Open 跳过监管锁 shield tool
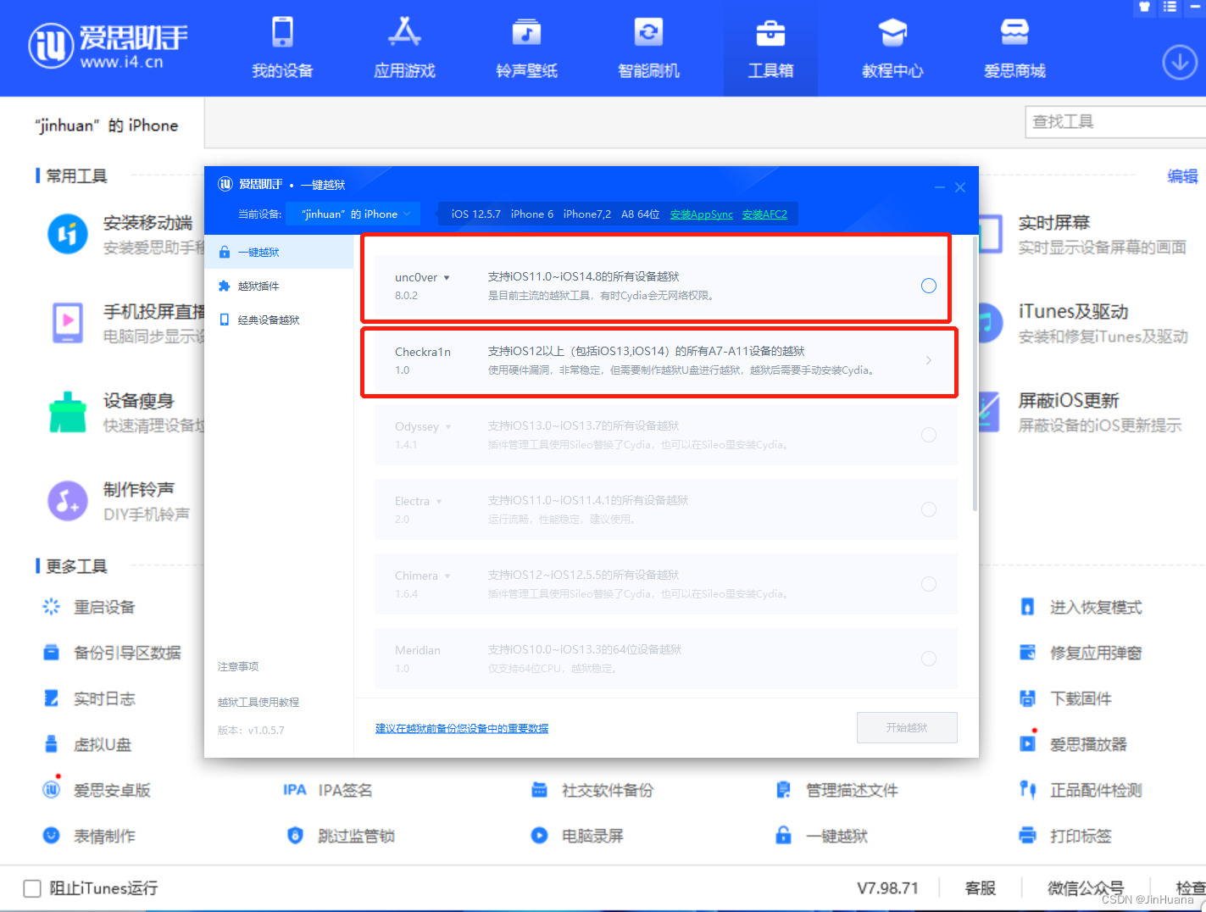 pos(341,836)
